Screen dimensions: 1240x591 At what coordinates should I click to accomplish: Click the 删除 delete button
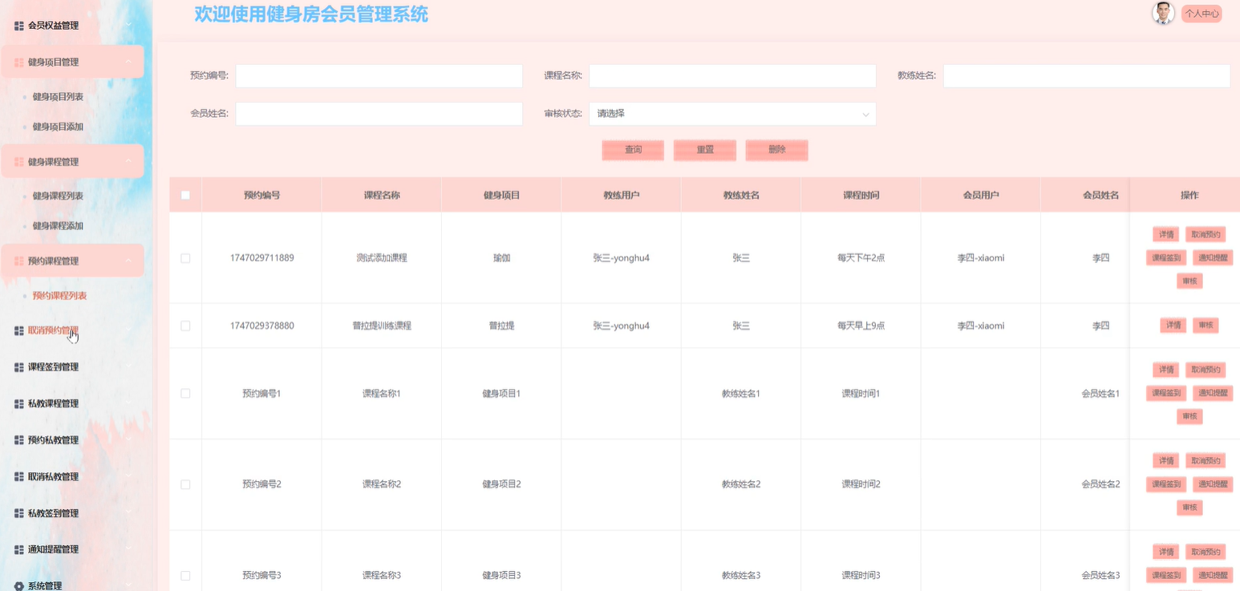[x=776, y=150]
